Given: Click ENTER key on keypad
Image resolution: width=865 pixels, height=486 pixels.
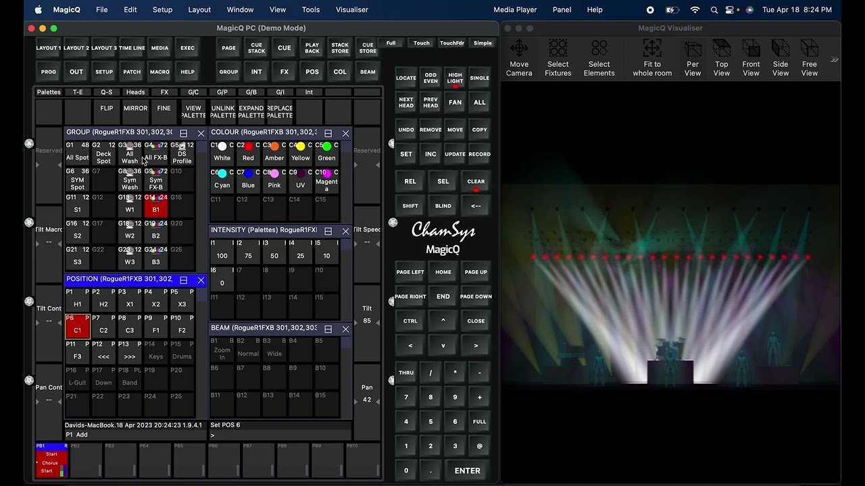Looking at the screenshot, I should coord(467,471).
